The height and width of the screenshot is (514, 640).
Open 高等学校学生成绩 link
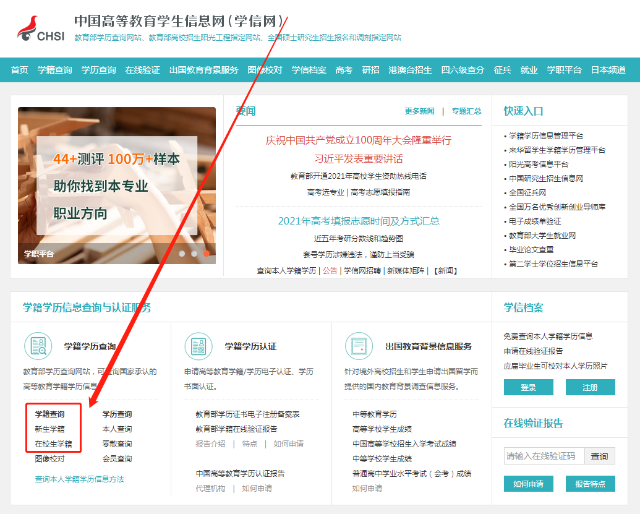tap(382, 429)
